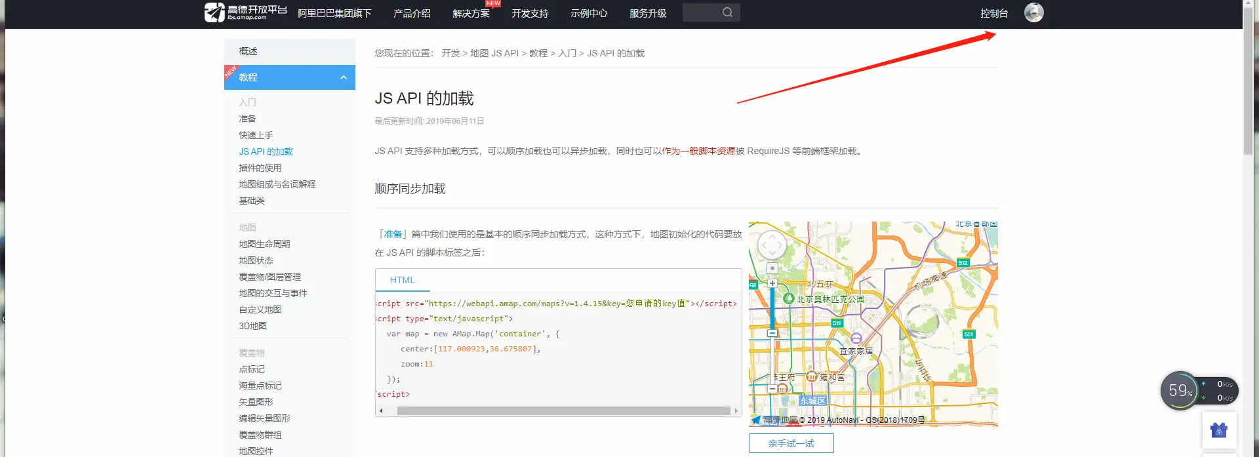This screenshot has height=457, width=1259.
Task: Open 地图控件 in the sidebar
Action: 256,451
